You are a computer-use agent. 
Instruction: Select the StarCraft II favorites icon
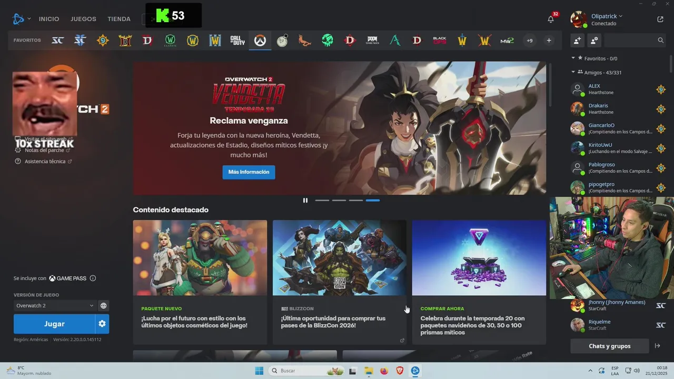[x=80, y=41]
